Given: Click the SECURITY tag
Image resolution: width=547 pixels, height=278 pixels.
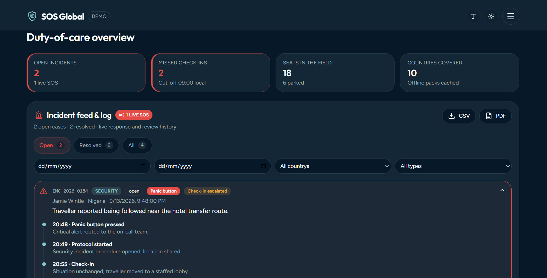Looking at the screenshot, I should pos(106,191).
